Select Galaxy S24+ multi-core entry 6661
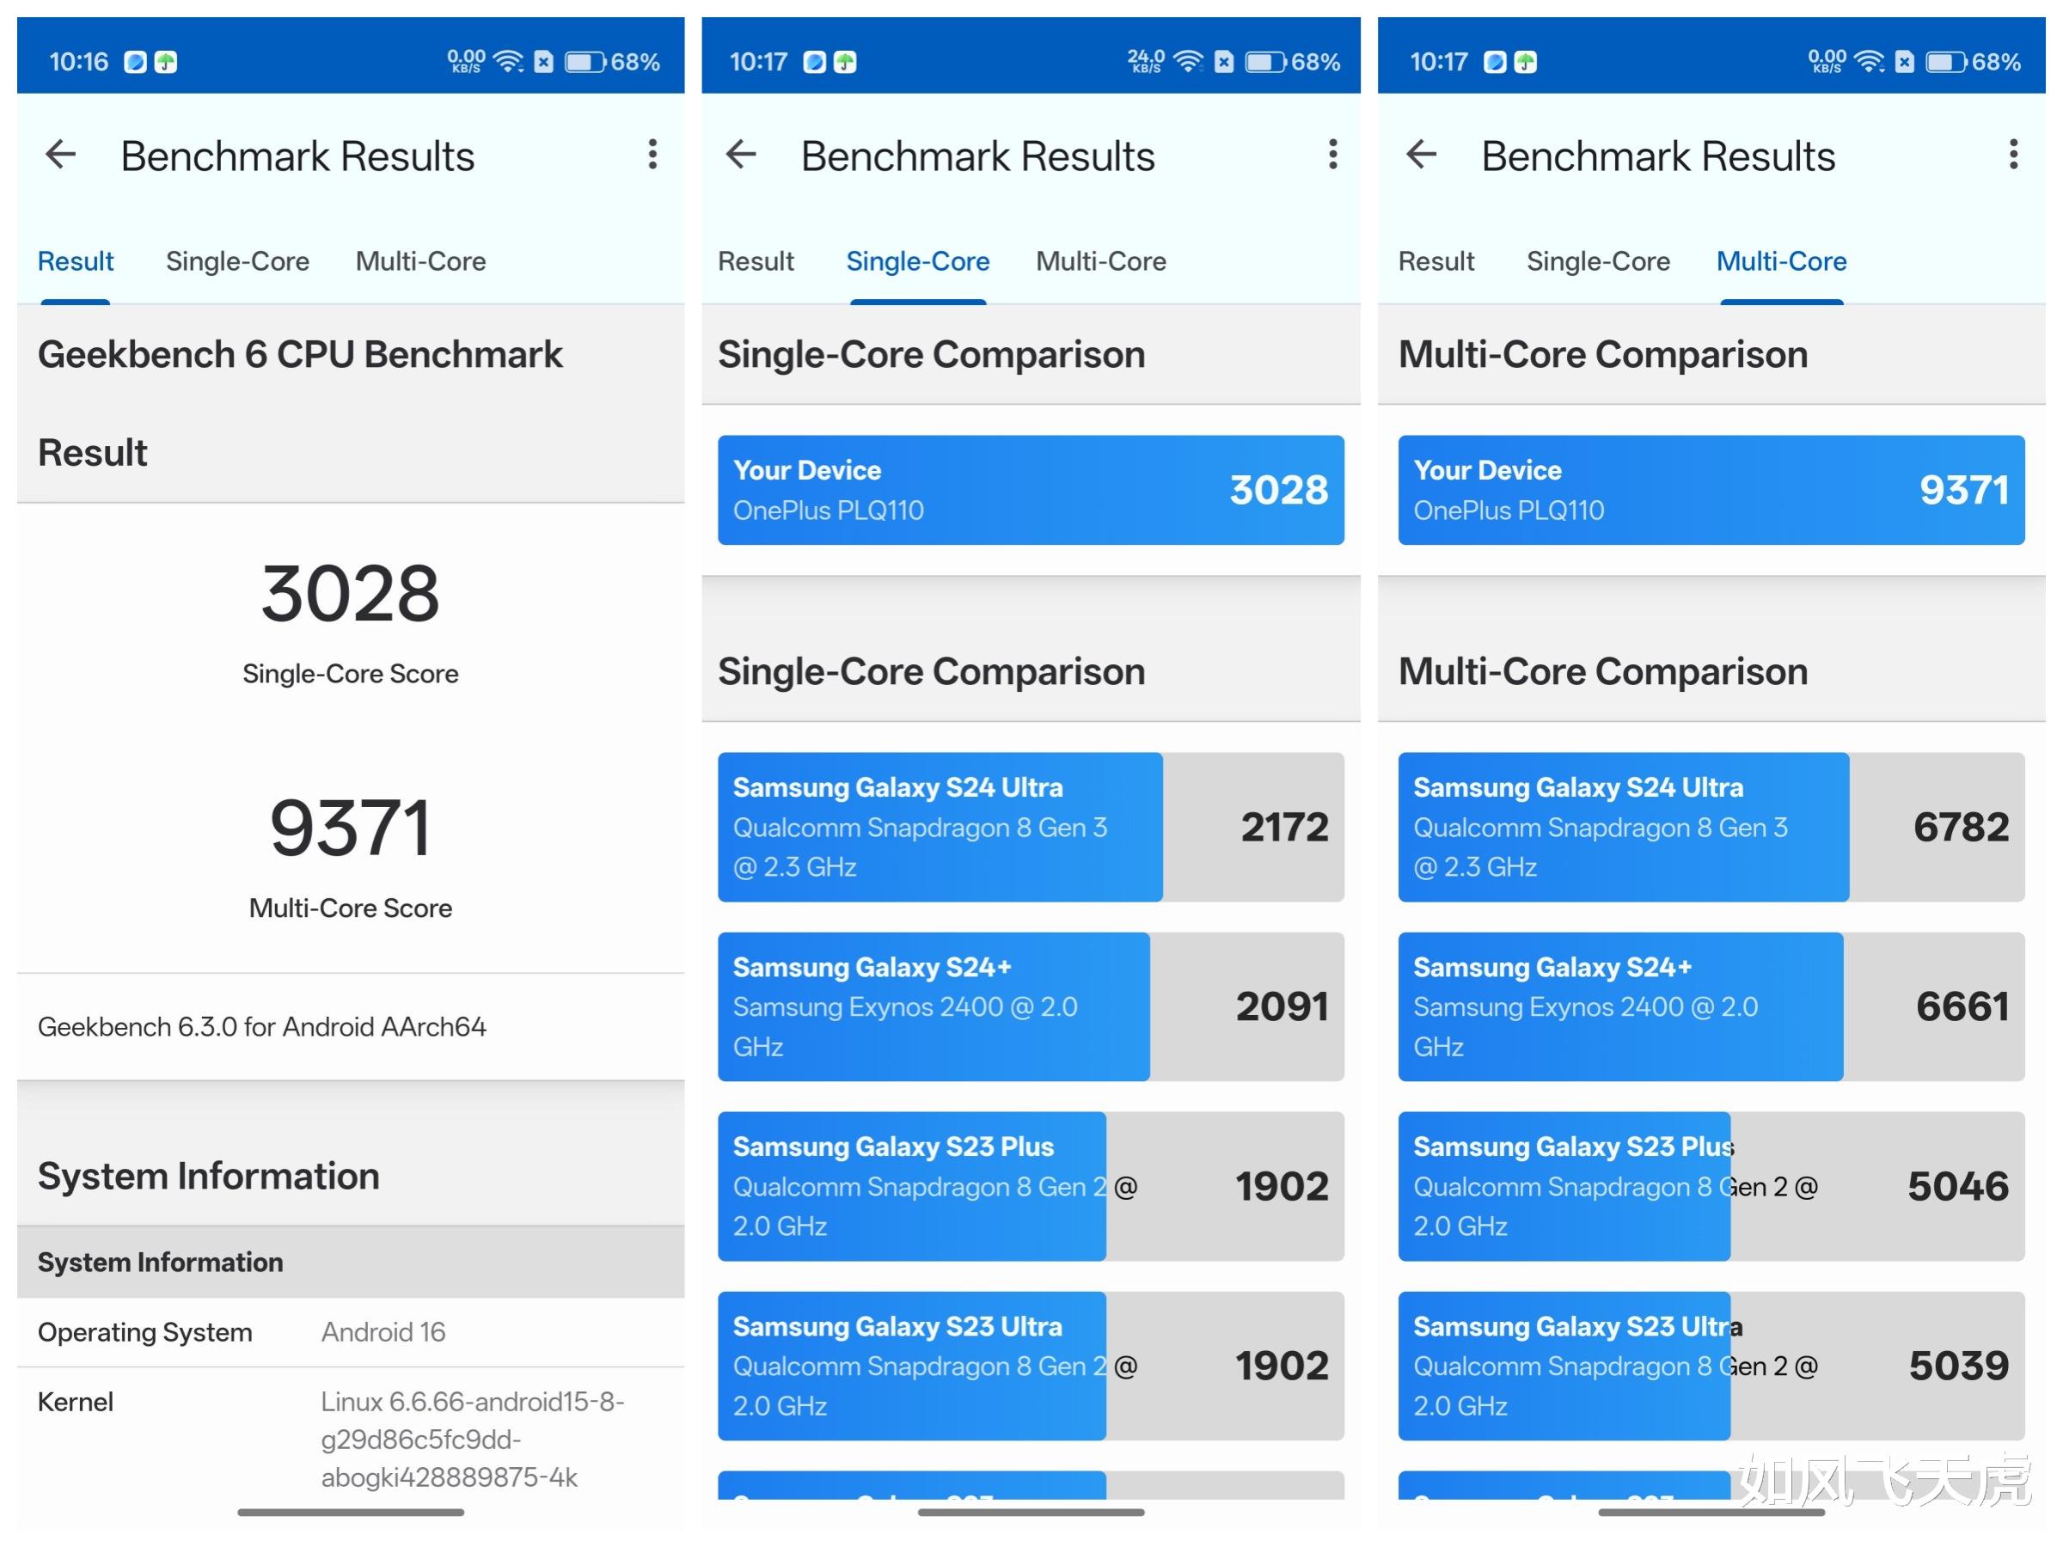This screenshot has height=1547, width=2063. pyautogui.click(x=1711, y=1007)
